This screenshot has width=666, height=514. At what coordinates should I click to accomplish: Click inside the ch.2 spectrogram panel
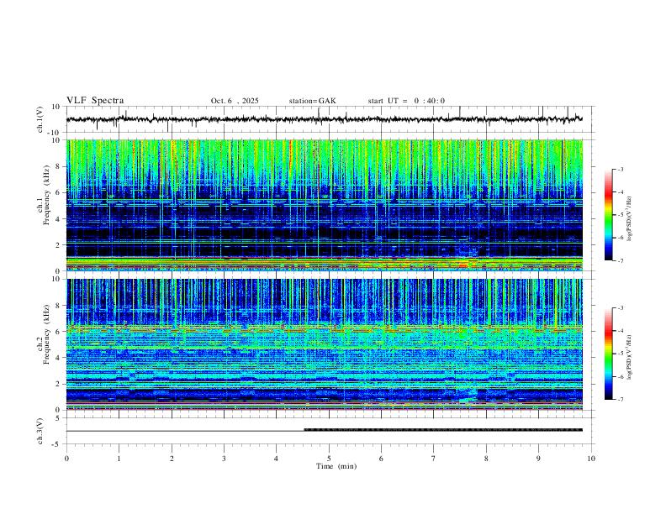(x=324, y=344)
